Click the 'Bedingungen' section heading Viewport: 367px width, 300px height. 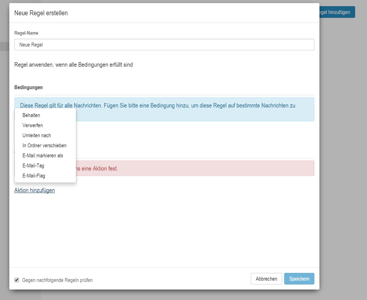(x=28, y=87)
